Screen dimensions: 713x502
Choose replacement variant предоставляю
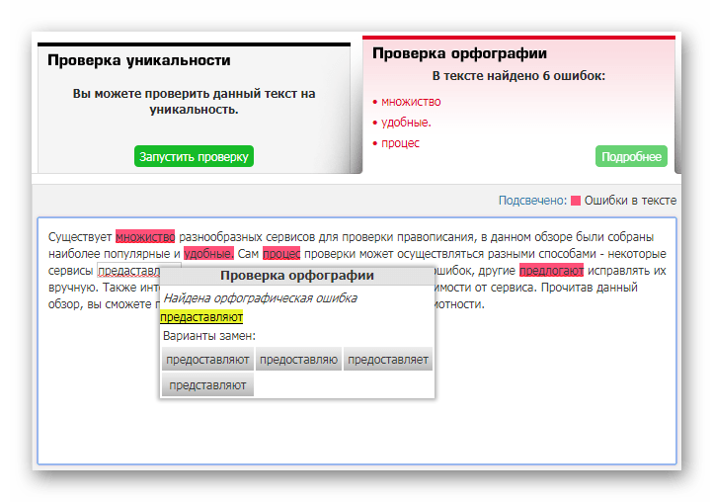point(298,360)
